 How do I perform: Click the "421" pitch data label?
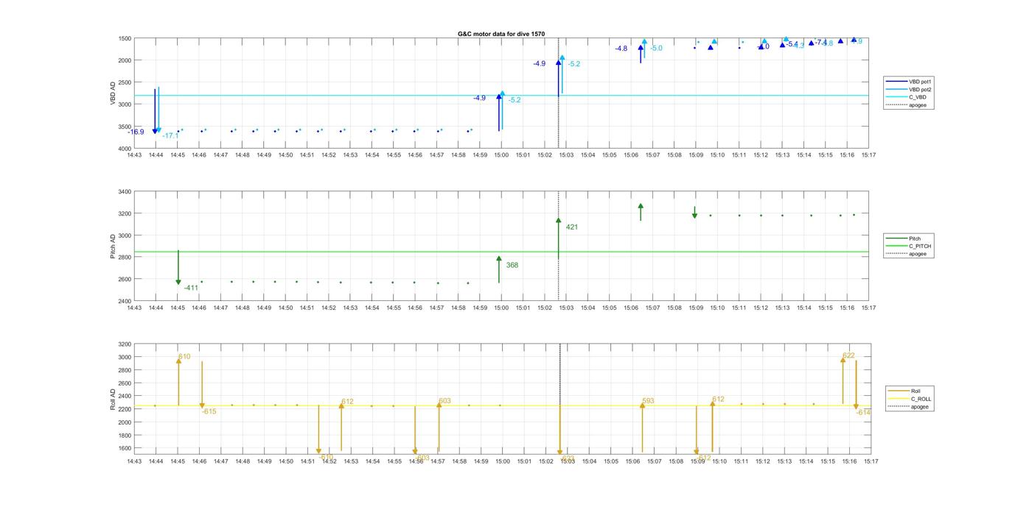pos(572,227)
